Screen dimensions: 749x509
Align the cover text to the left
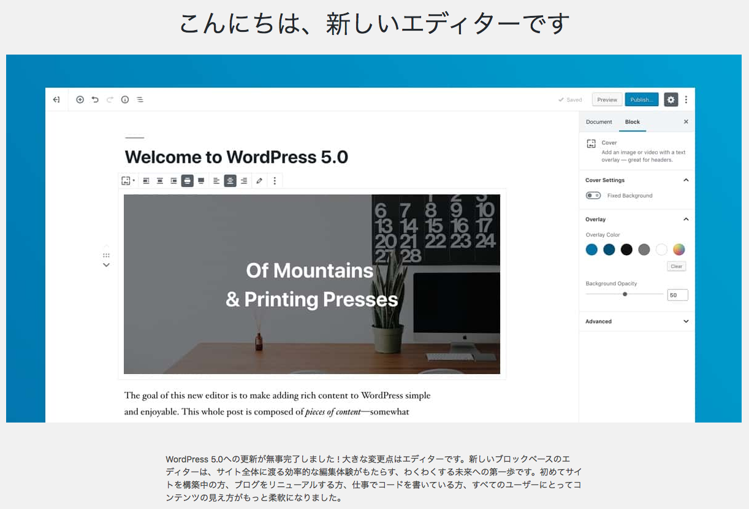[216, 180]
